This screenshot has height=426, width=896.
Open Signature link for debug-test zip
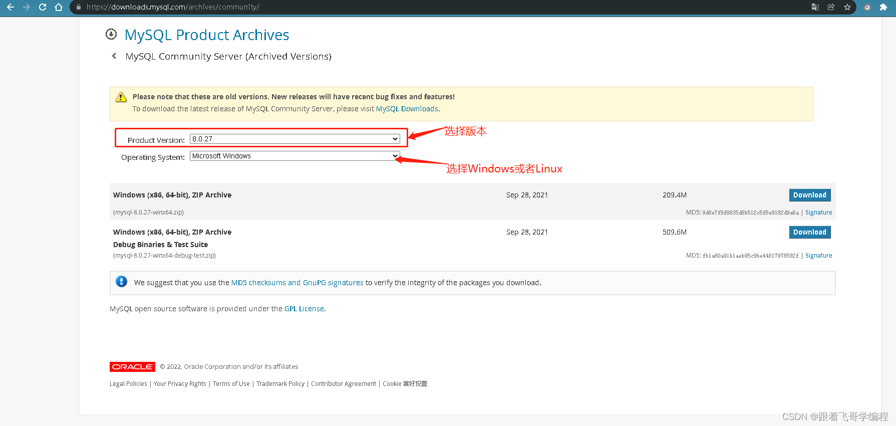tap(819, 256)
